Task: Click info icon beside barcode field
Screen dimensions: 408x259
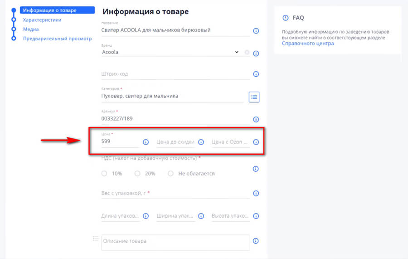Action: click(256, 74)
